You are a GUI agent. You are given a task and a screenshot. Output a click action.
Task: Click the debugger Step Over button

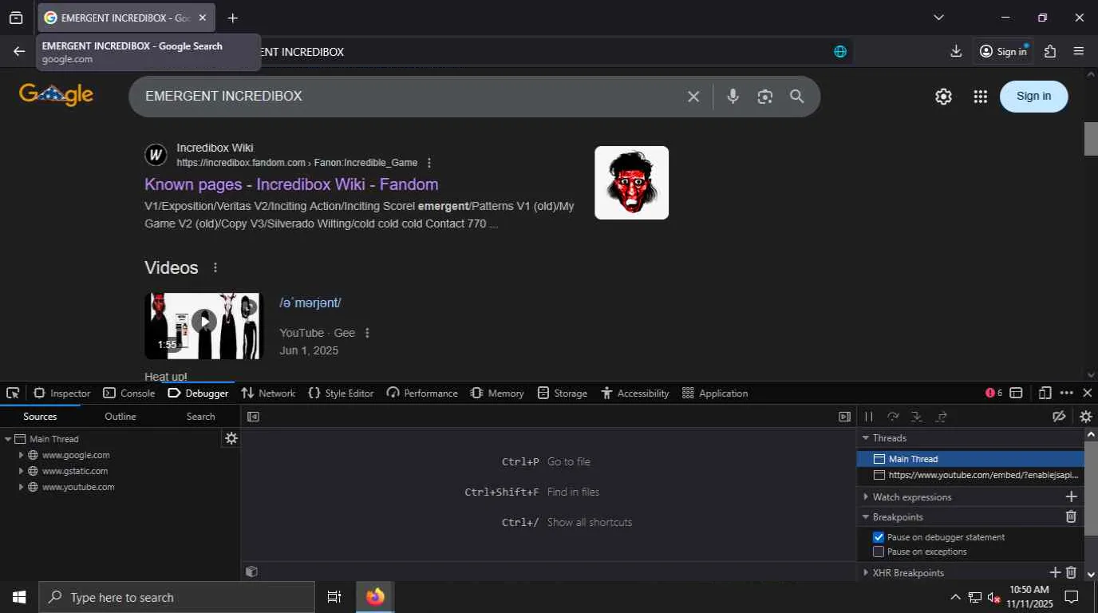point(893,417)
